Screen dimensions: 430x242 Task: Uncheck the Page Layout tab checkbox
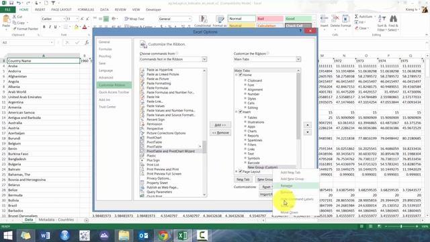coord(241,171)
